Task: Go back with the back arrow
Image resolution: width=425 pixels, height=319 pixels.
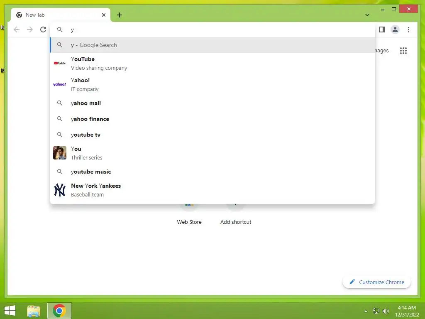Action: 17,29
